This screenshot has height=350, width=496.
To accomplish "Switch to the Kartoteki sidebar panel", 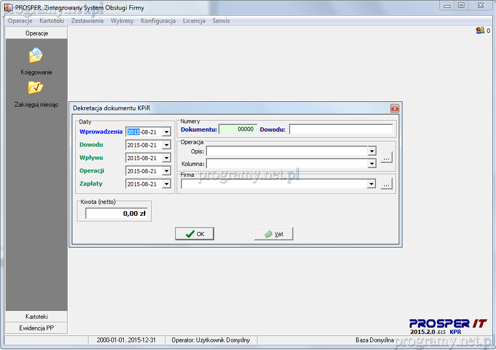I will [36, 317].
